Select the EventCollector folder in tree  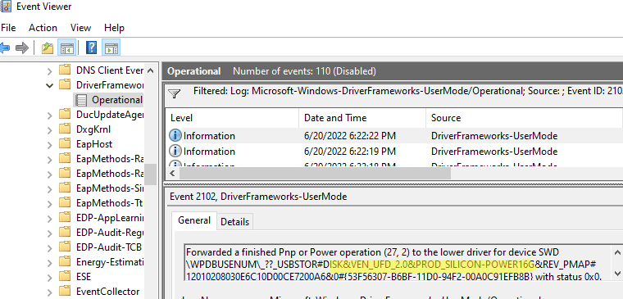(x=107, y=292)
